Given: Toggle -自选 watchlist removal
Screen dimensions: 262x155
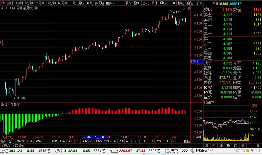Looking at the screenshot, I should click(x=189, y=3).
